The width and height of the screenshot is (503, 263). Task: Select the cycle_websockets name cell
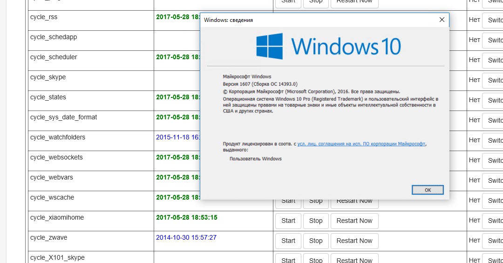(x=56, y=158)
